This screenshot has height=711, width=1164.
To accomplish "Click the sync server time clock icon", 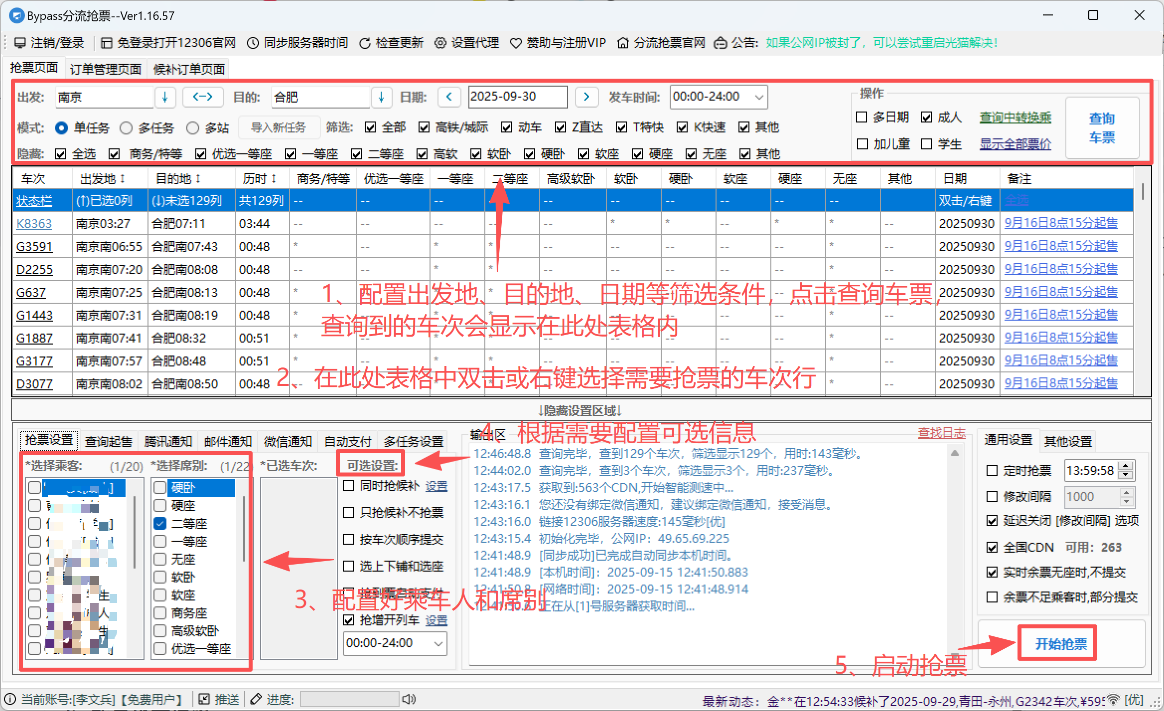I will pos(253,43).
